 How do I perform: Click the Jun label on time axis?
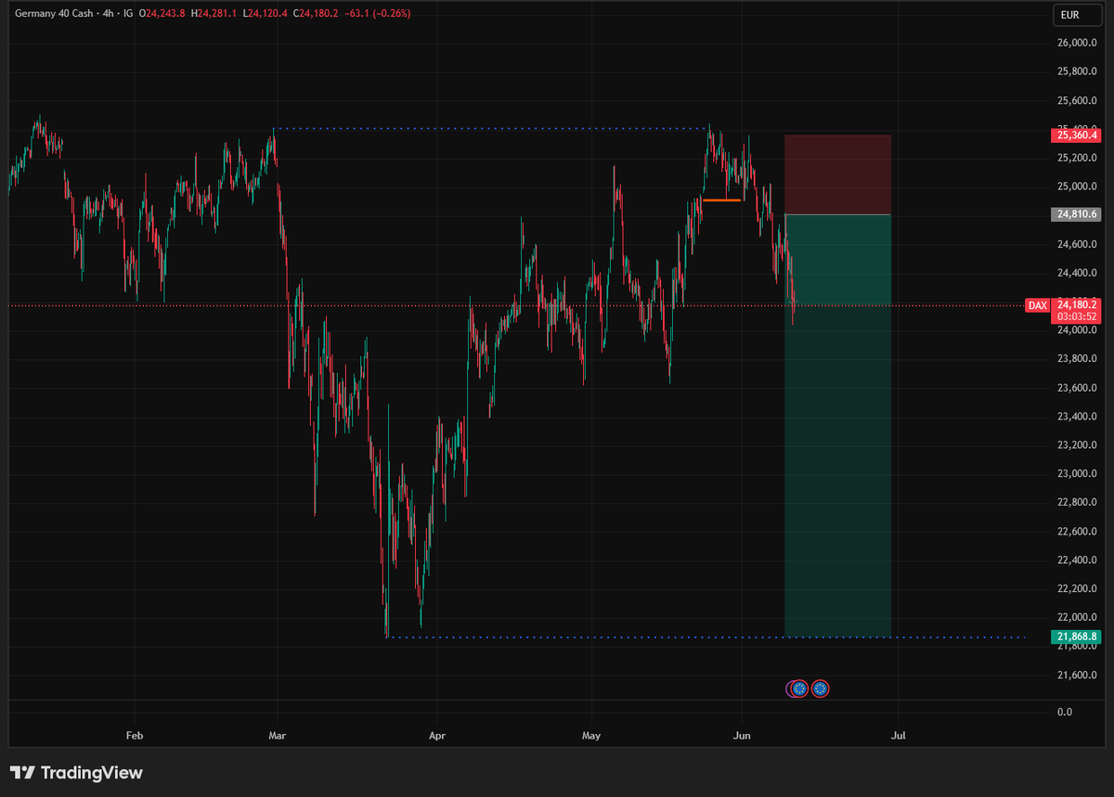pyautogui.click(x=741, y=736)
